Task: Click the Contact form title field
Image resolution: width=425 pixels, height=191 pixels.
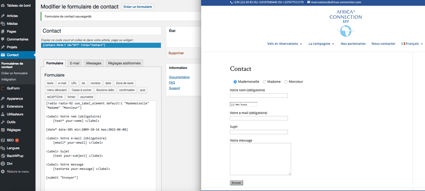Action: (101, 31)
